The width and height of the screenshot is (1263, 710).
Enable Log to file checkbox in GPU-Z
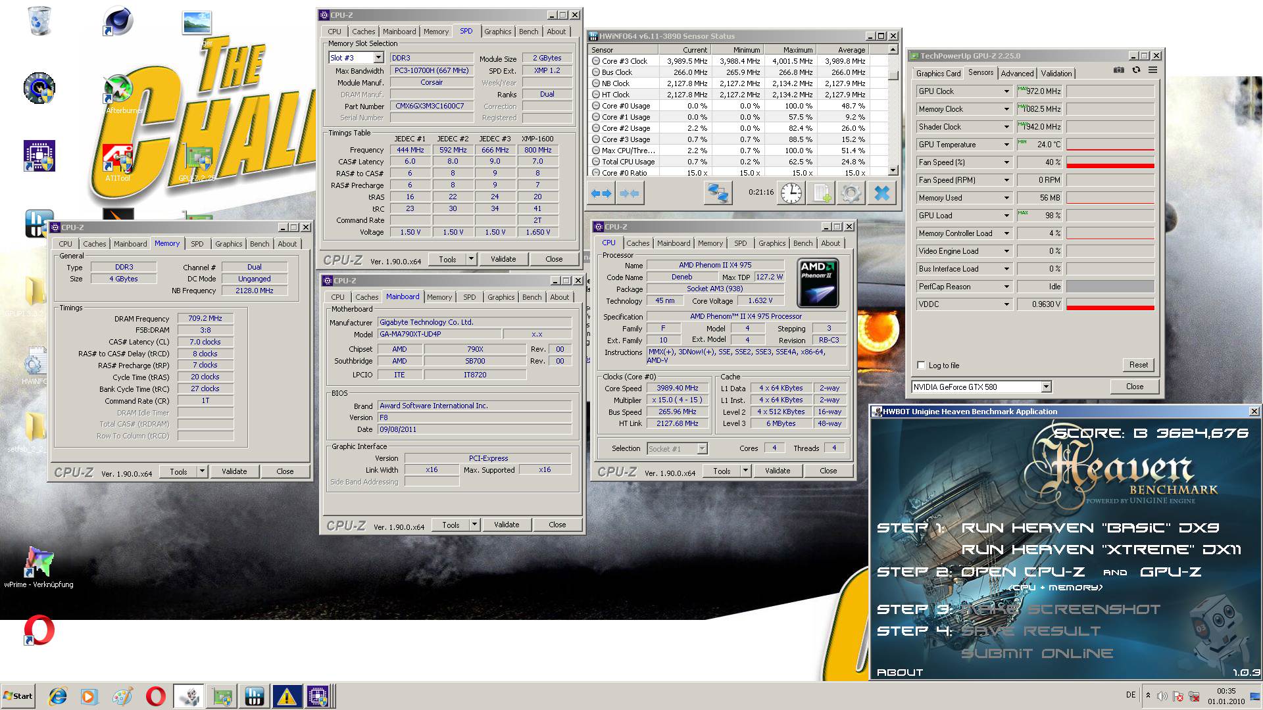(921, 366)
